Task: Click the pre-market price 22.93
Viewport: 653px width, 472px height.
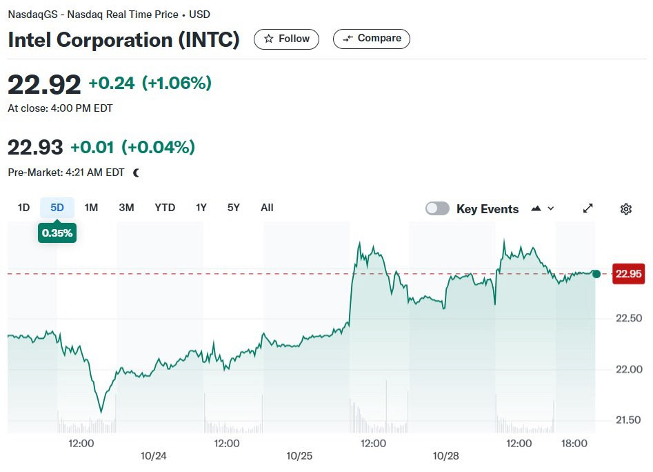Action: [35, 148]
